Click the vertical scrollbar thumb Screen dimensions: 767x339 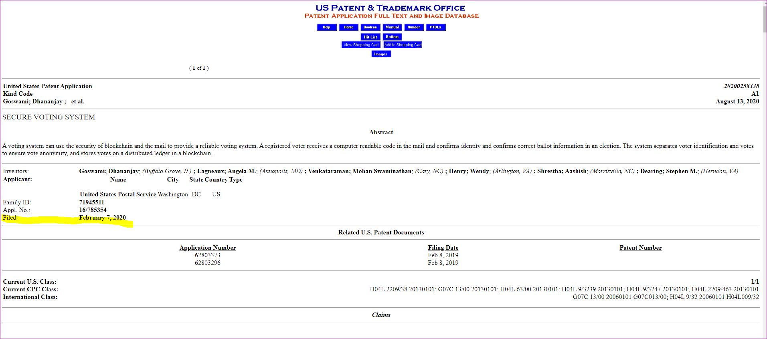[x=765, y=19]
